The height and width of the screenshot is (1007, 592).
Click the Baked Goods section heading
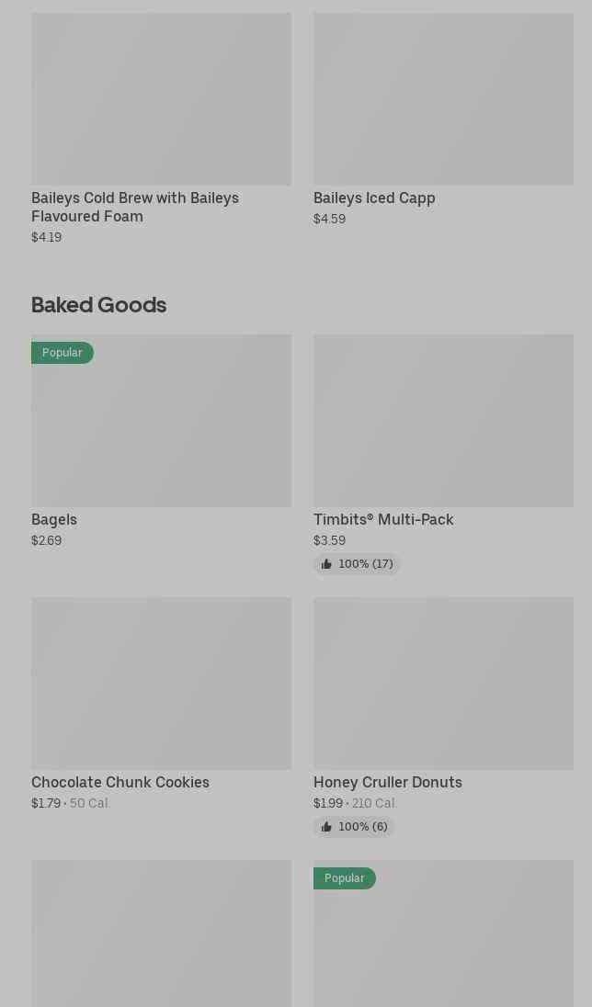click(x=98, y=304)
